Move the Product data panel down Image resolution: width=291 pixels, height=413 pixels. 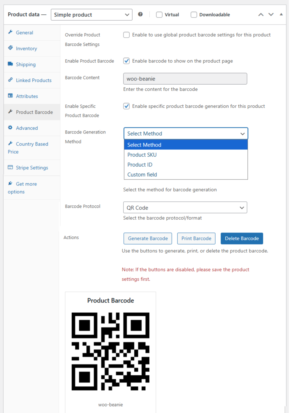(271, 14)
